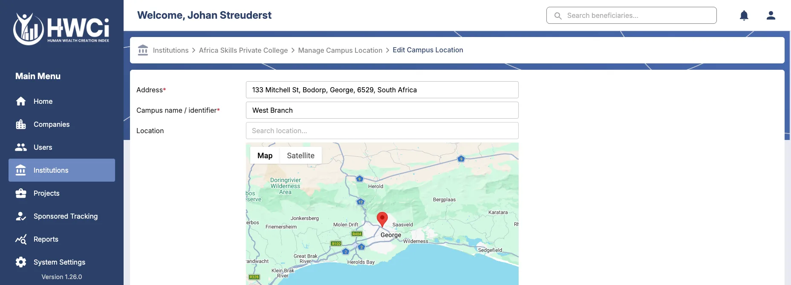Go to Manage Campus Location breadcrumb
This screenshot has height=285, width=791.
click(340, 50)
